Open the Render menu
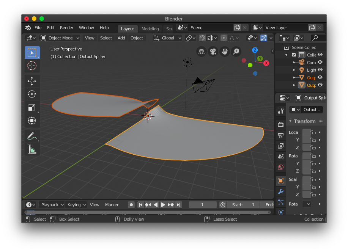The image size is (348, 251). (66, 28)
